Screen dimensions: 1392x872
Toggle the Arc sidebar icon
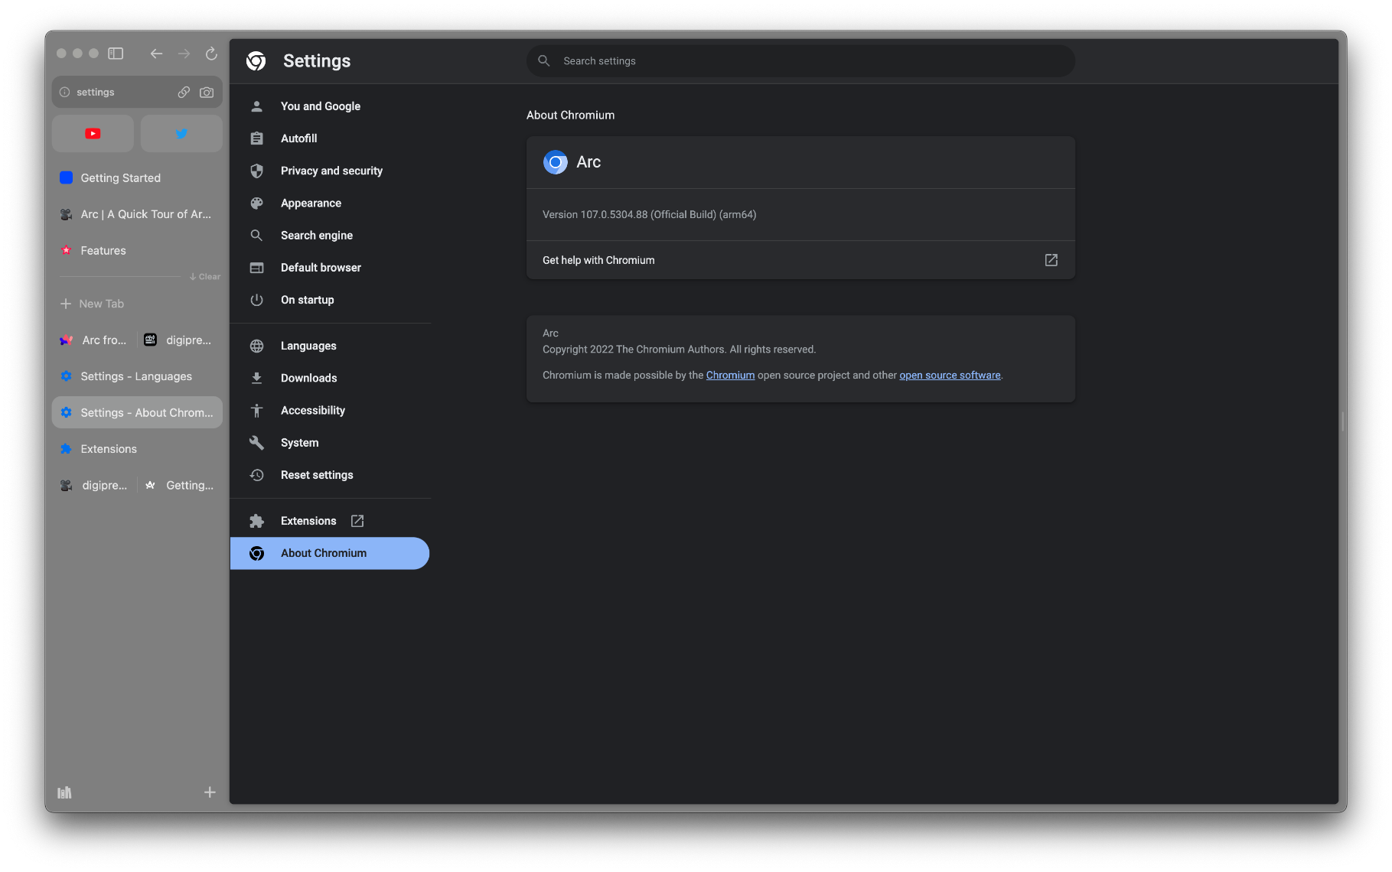116,54
